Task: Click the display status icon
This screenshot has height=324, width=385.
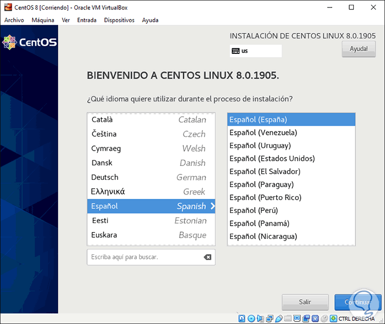Action: [297, 318]
